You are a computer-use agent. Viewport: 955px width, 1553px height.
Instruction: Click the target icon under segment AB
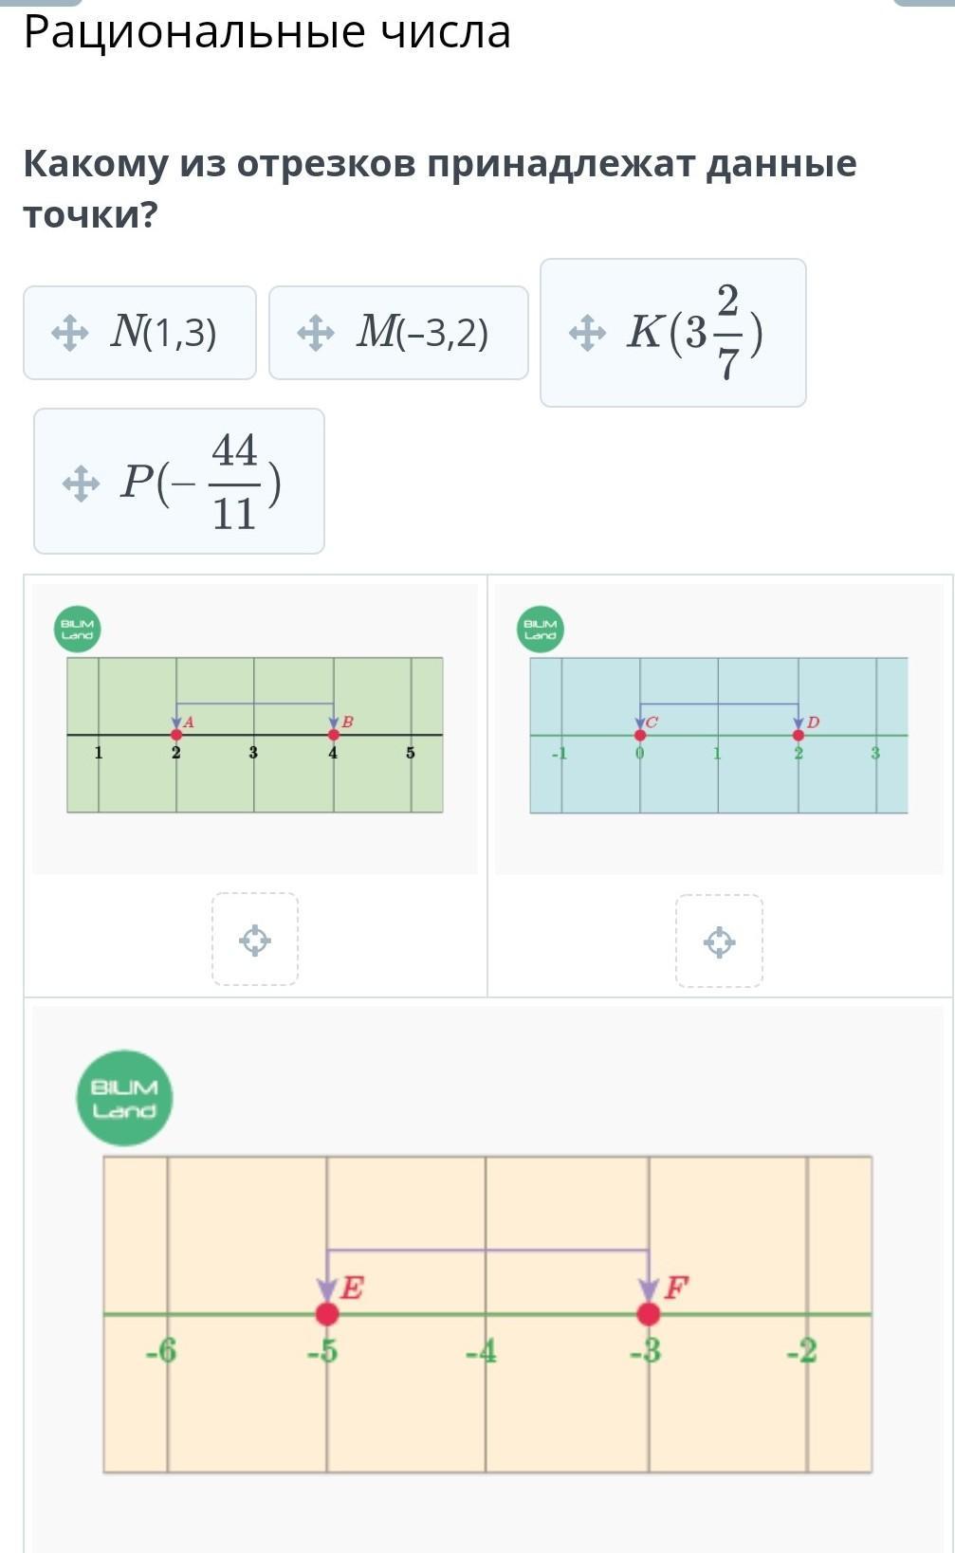pyautogui.click(x=255, y=941)
